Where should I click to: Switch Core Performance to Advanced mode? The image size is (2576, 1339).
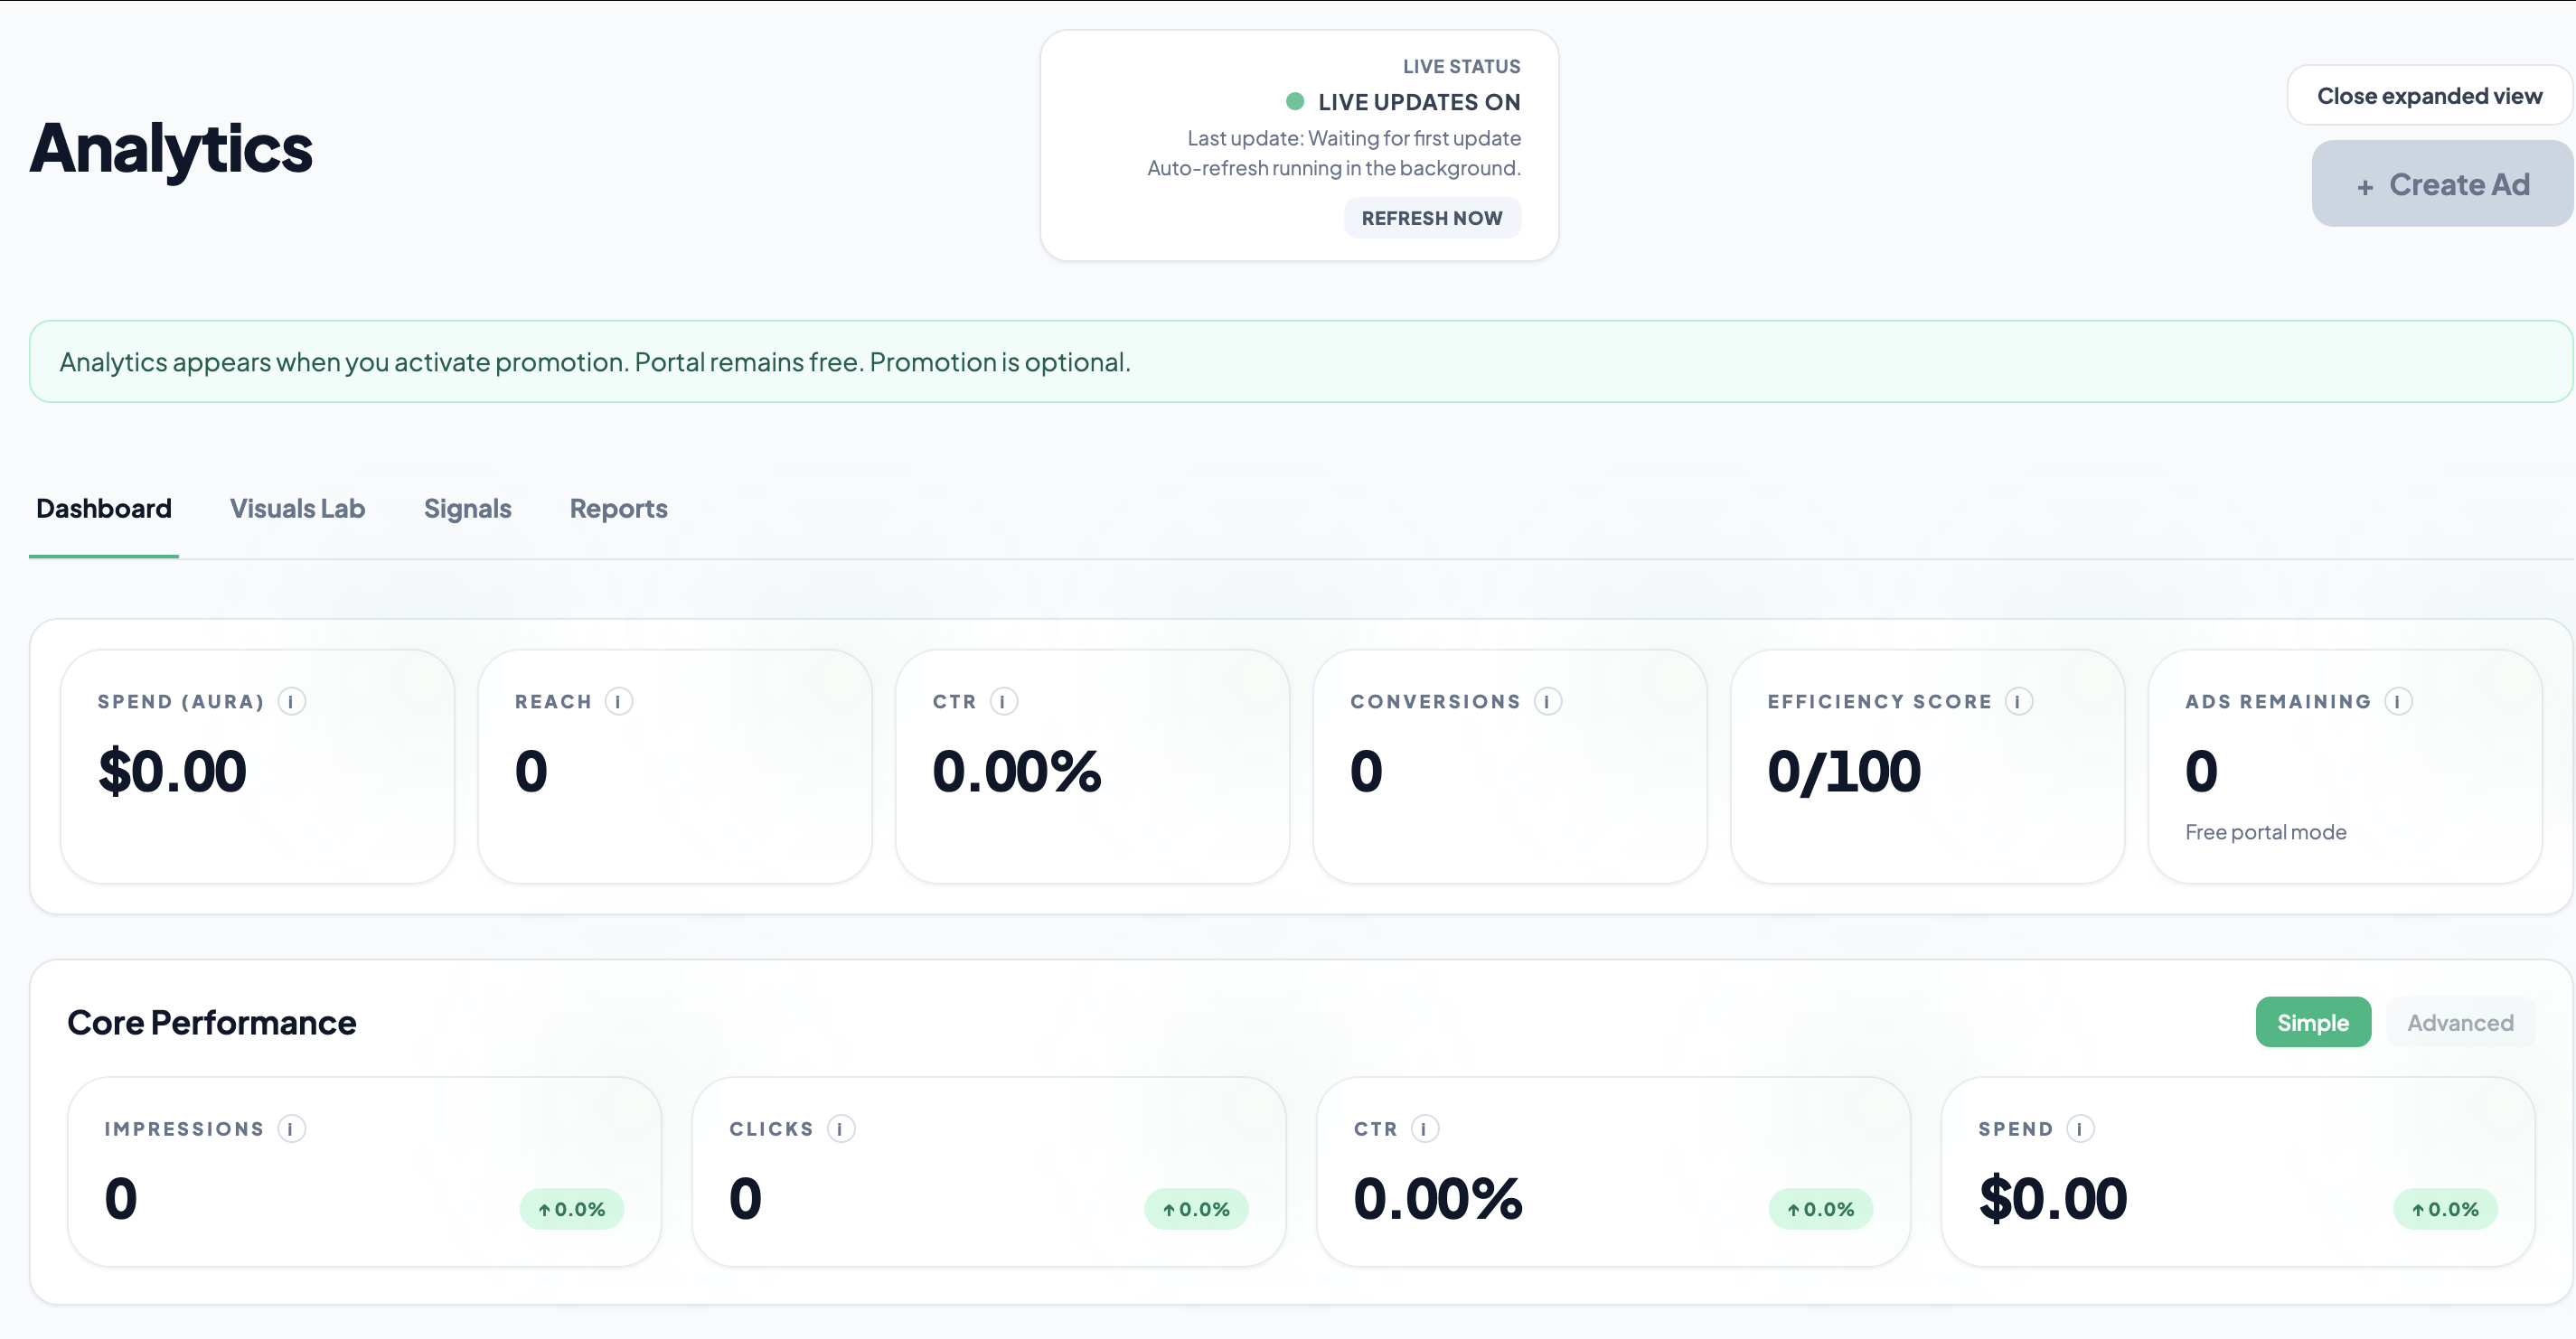pos(2459,1022)
